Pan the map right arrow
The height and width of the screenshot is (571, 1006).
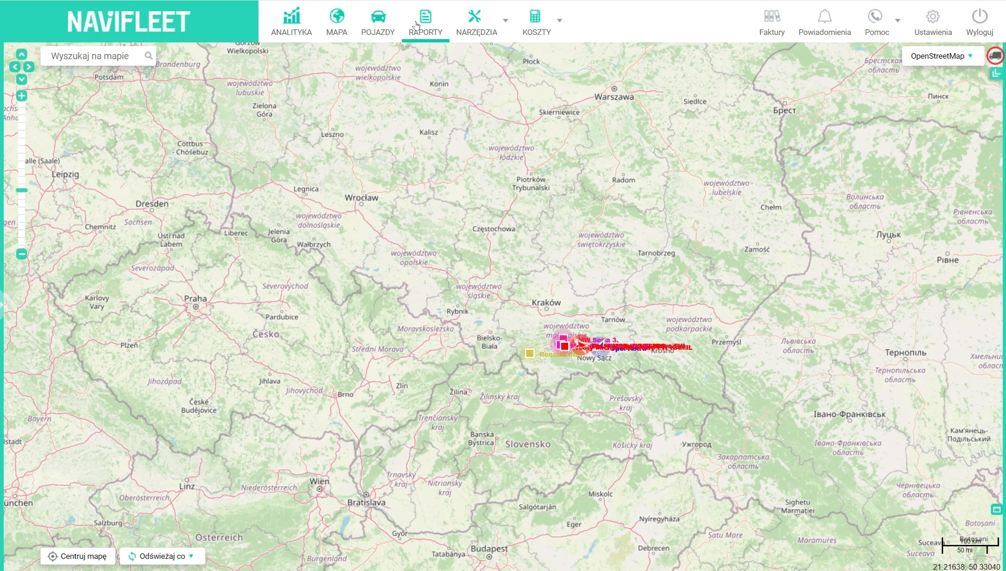28,67
